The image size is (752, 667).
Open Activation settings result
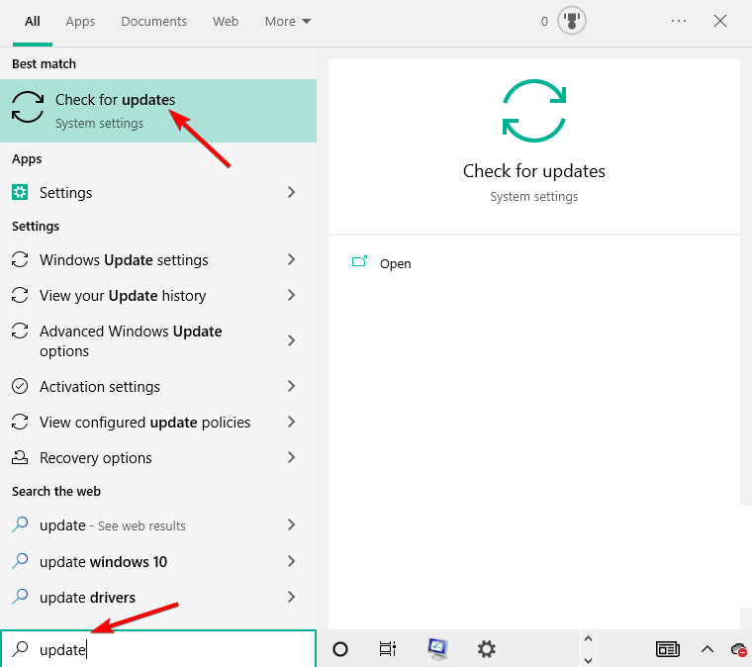pyautogui.click(x=158, y=386)
